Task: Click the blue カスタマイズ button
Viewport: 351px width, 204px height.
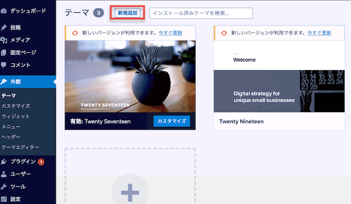Action: click(x=172, y=121)
